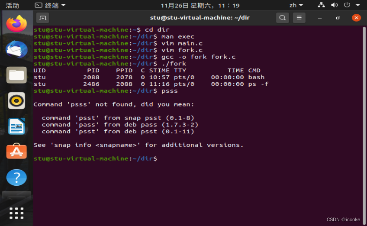Click PID value 2486 in ps row
Viewport: 367px width, 226px height.
tap(91, 84)
